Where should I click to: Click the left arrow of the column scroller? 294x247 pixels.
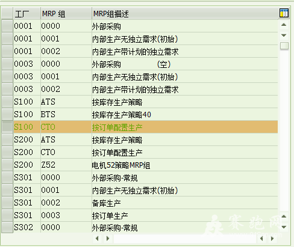point(97,239)
